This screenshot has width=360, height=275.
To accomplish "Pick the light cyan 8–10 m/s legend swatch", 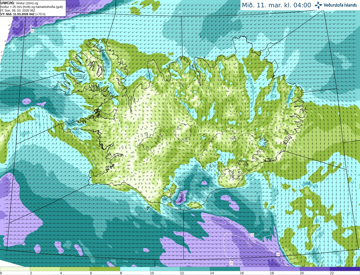I will pyautogui.click(x=135, y=269).
